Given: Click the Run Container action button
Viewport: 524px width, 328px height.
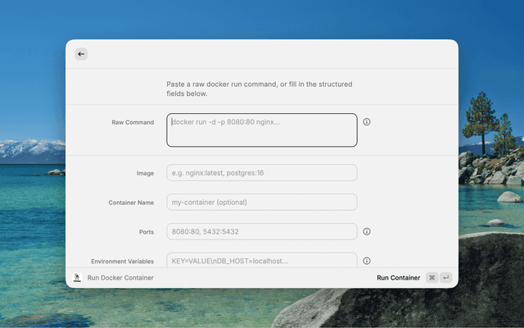Looking at the screenshot, I should pos(399,278).
